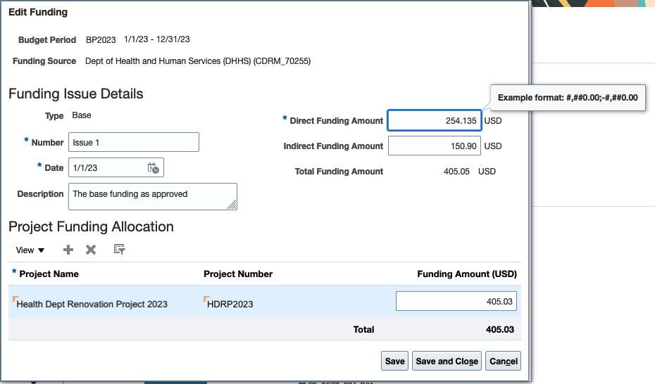Select the Health Dept Renovation Project 2023 cell

pyautogui.click(x=92, y=304)
